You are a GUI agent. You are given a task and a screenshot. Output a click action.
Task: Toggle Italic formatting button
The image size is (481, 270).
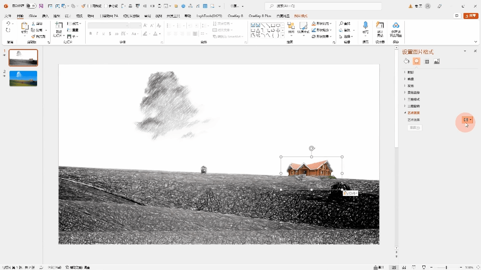pyautogui.click(x=97, y=33)
